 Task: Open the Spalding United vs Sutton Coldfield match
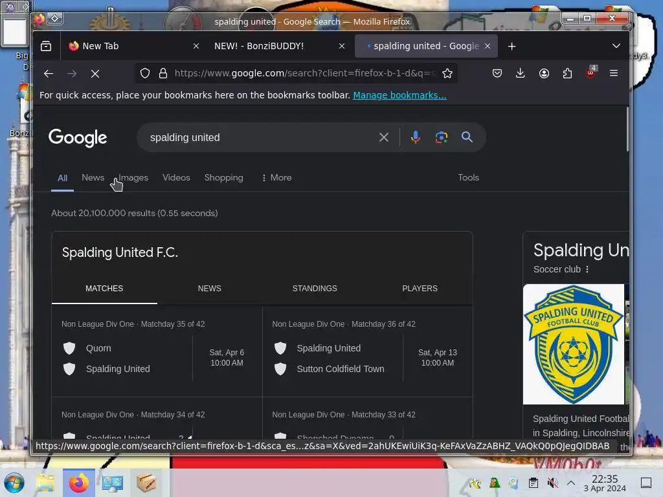click(368, 351)
